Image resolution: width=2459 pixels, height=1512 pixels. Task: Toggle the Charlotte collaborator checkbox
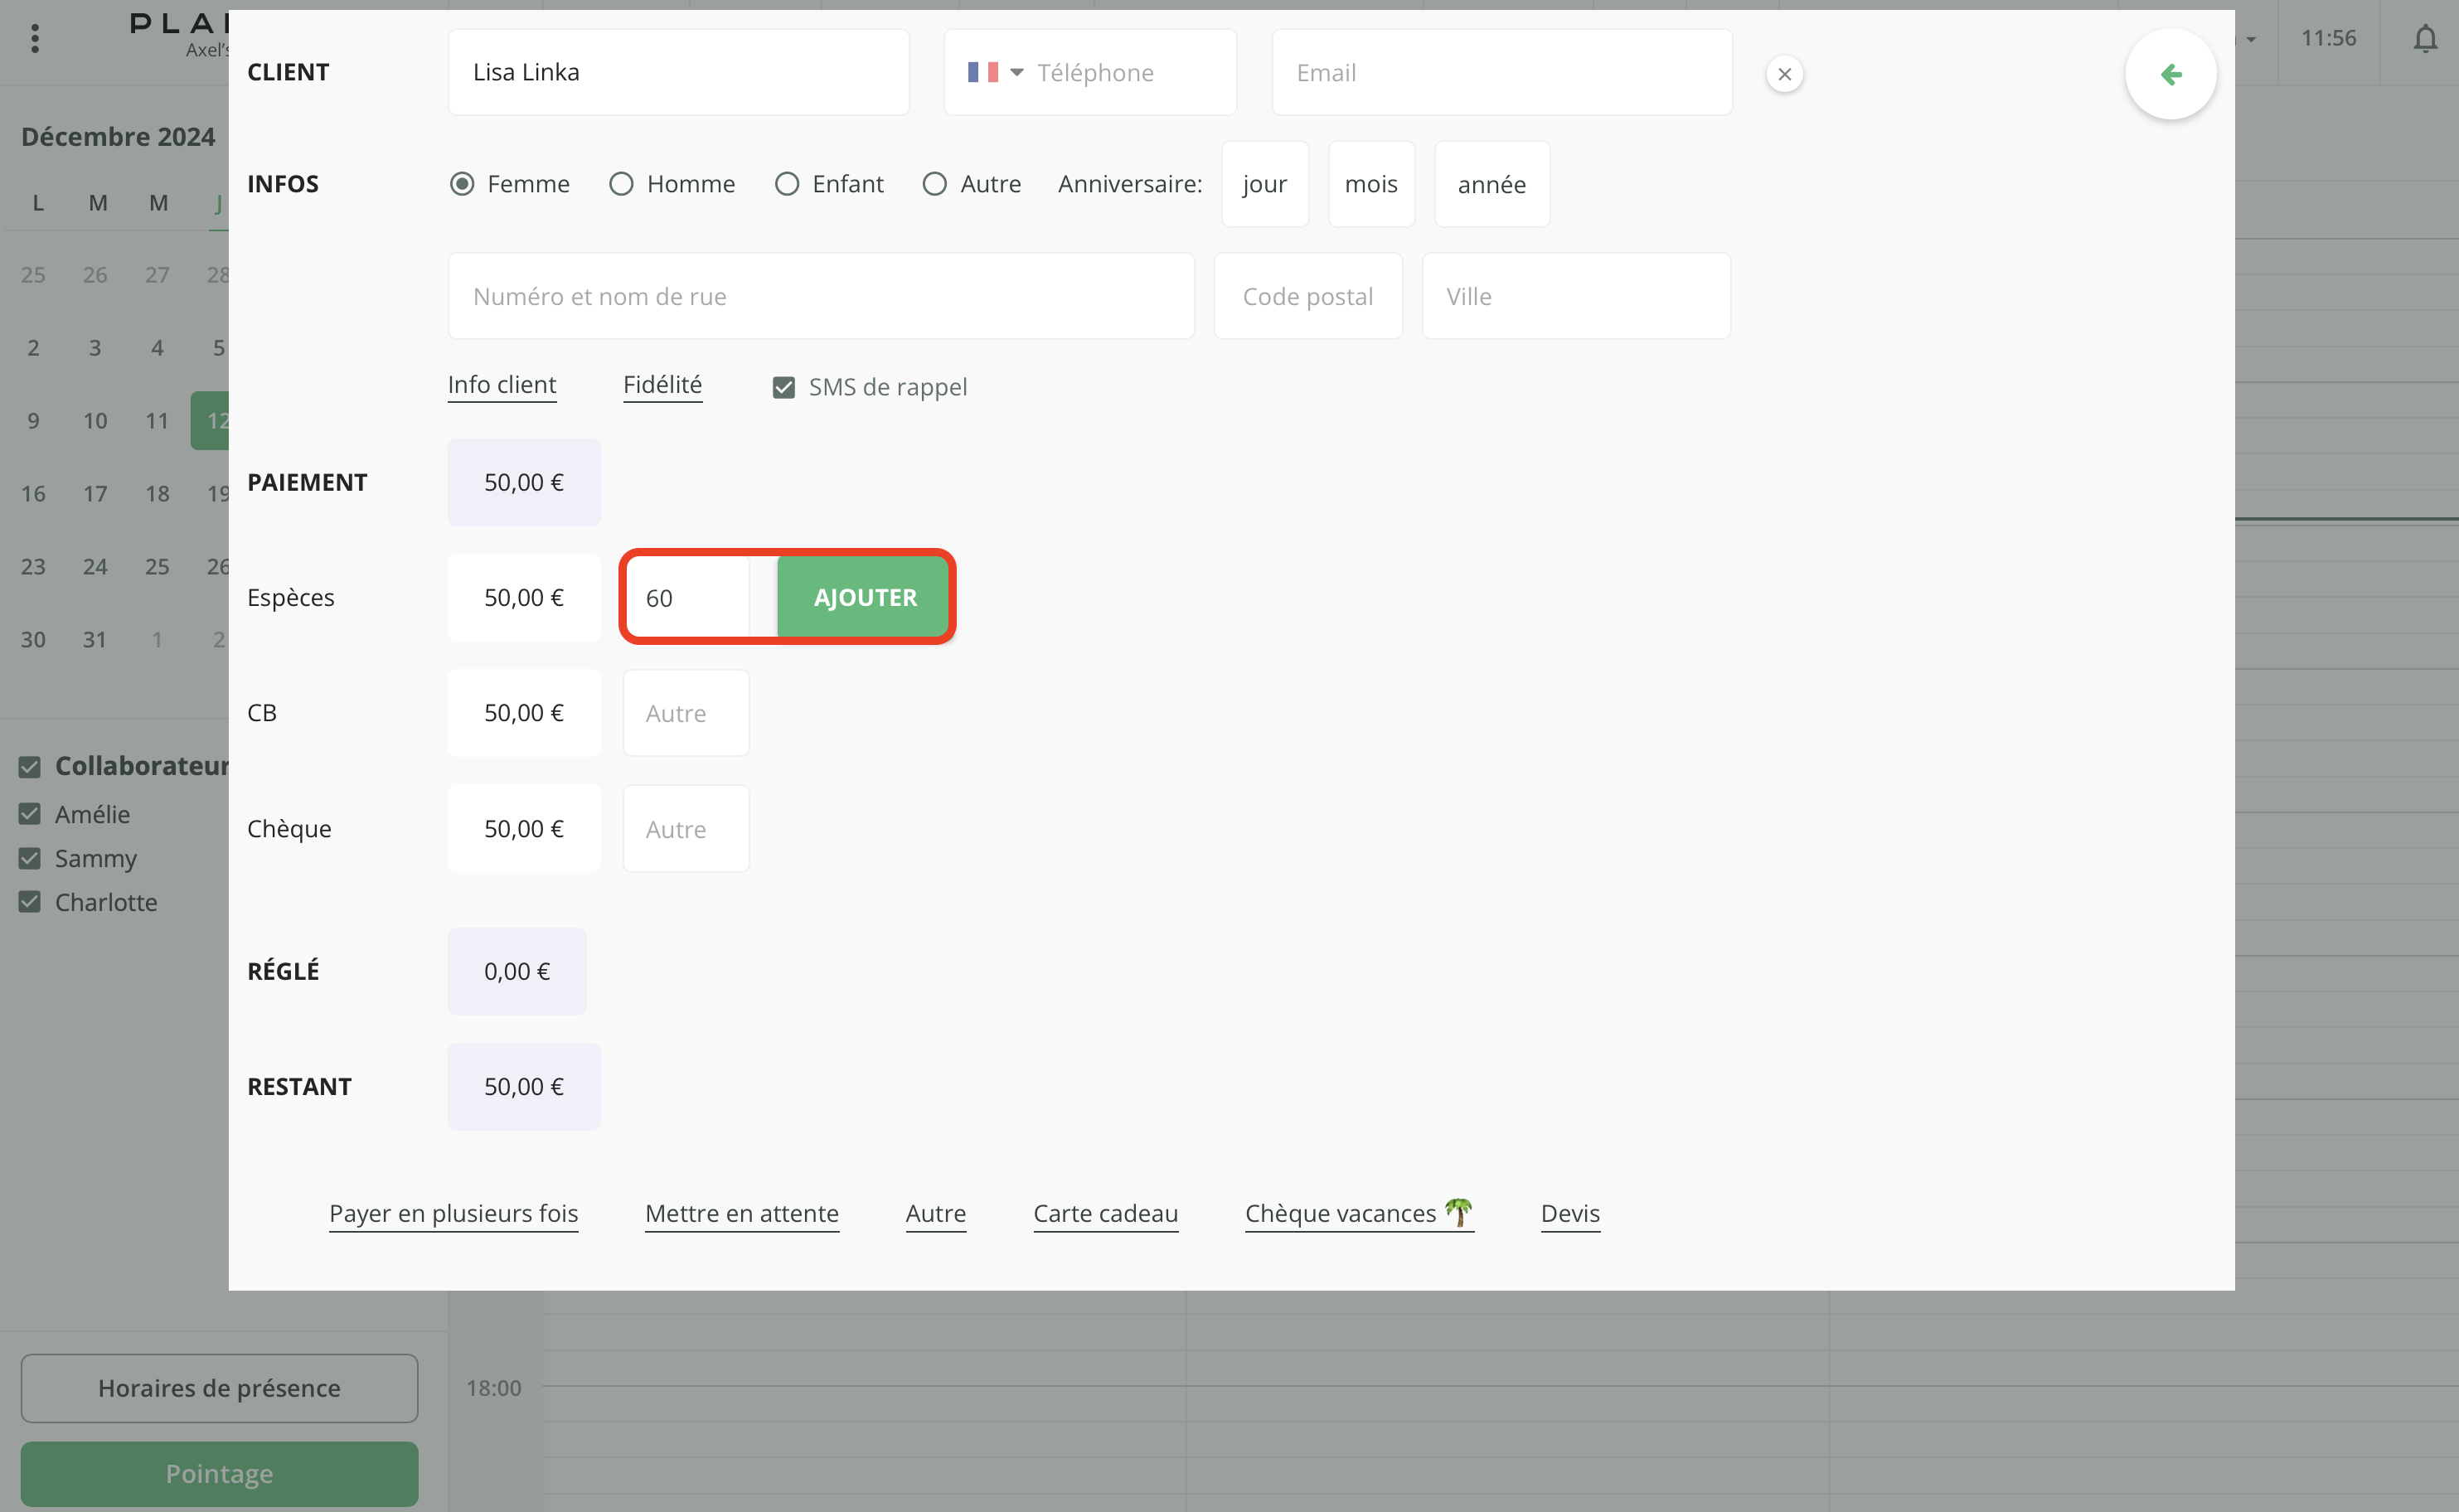point(30,902)
